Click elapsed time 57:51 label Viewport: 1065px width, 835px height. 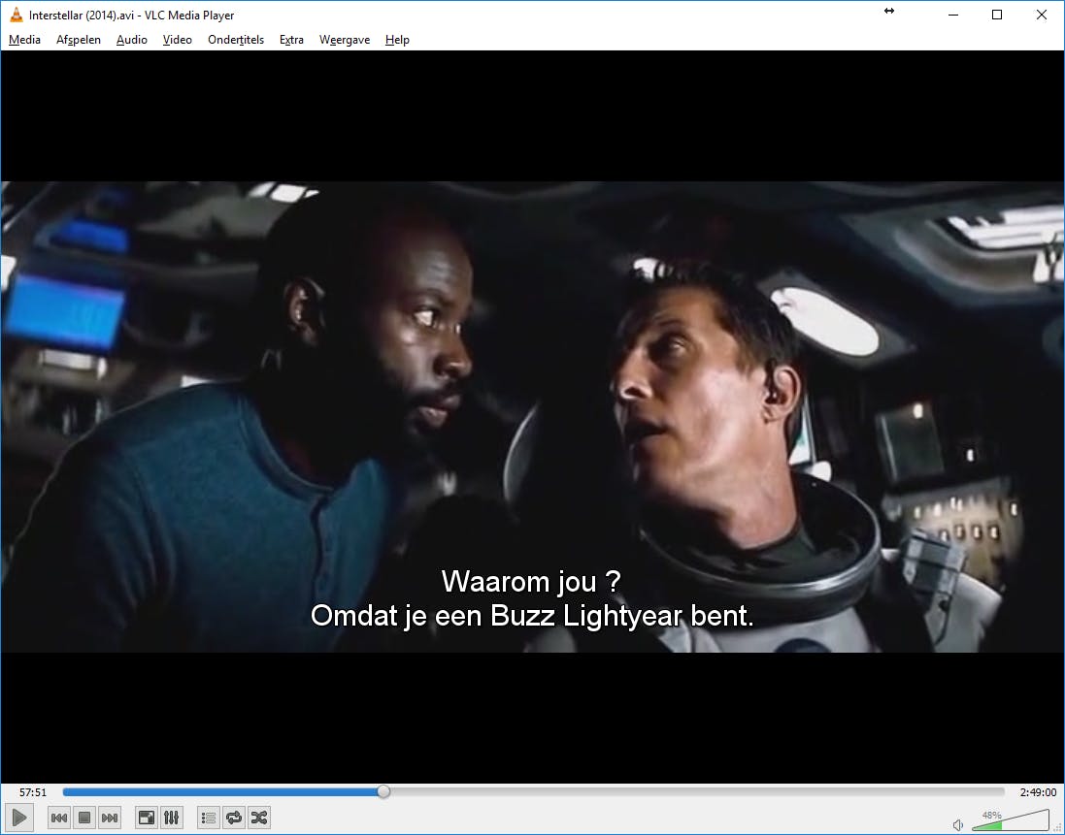(x=33, y=792)
